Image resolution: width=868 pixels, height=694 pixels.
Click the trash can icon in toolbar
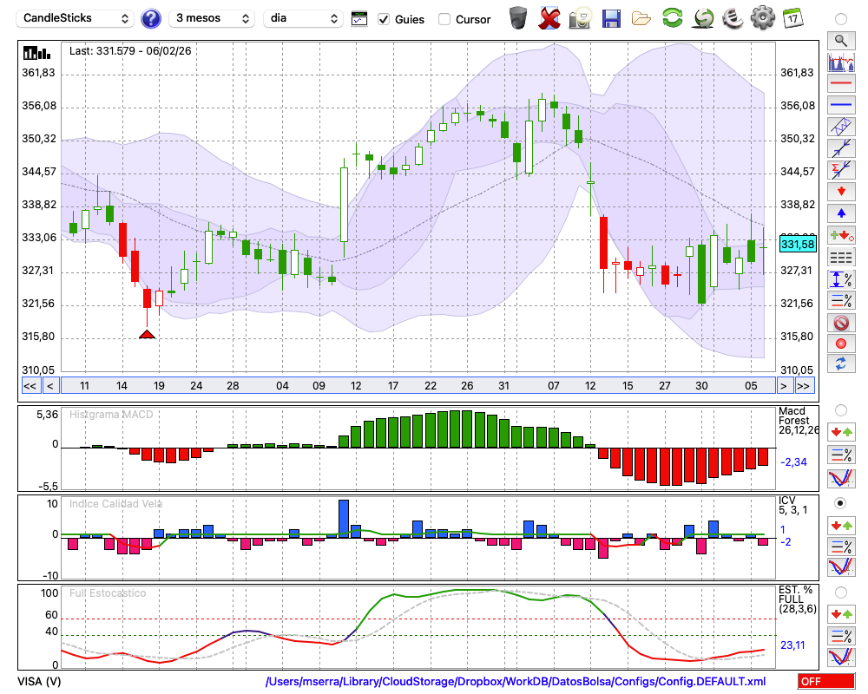click(518, 17)
